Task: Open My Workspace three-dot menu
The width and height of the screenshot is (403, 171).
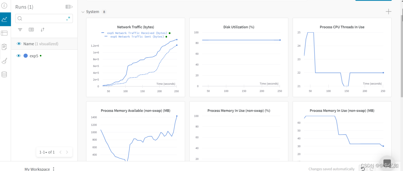Action: 54,169
